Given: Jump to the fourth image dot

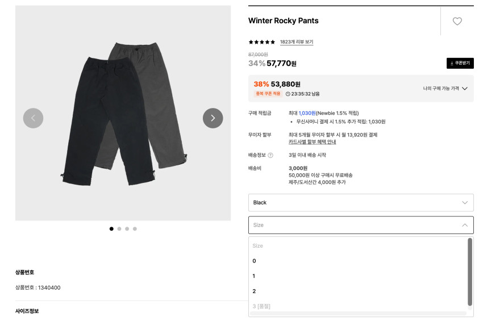Looking at the screenshot, I should [x=135, y=229].
